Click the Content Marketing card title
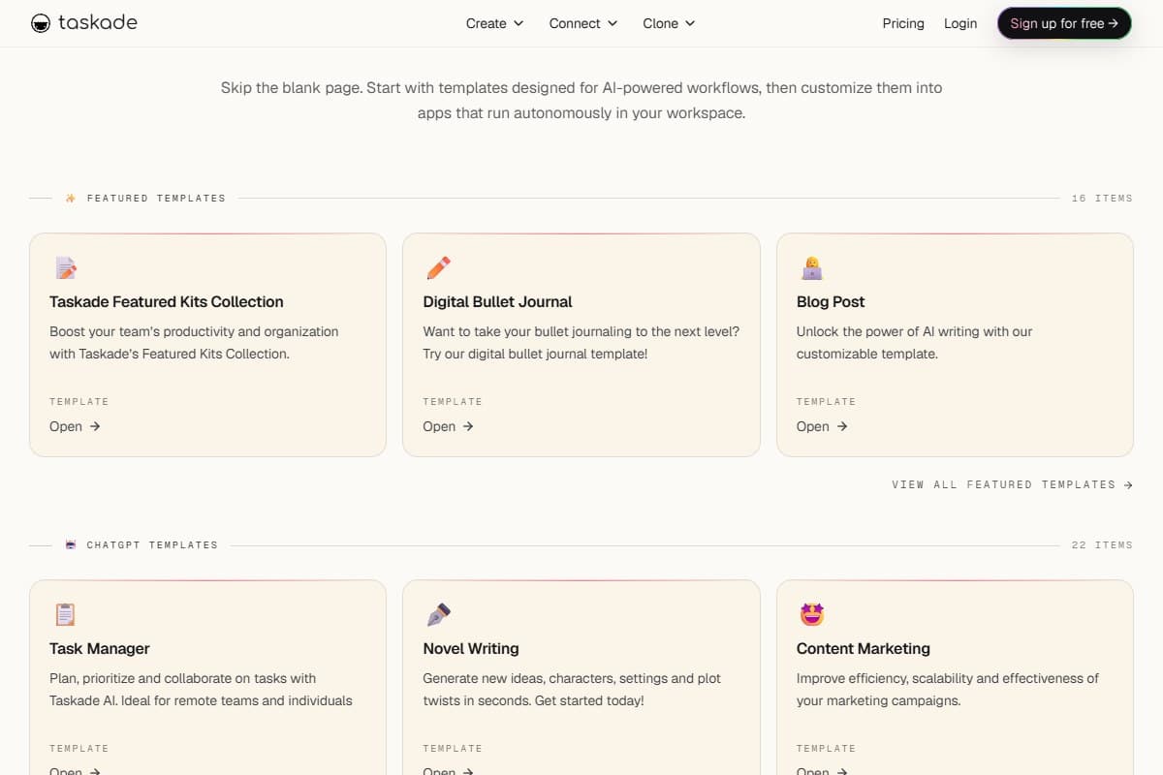 (864, 648)
